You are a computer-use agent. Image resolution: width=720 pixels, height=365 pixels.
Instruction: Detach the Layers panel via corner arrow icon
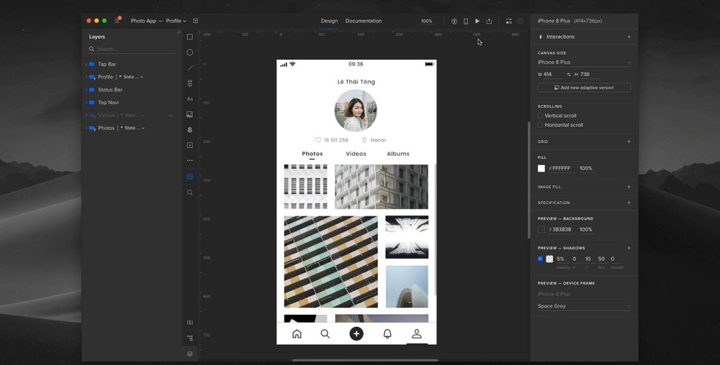tap(178, 32)
